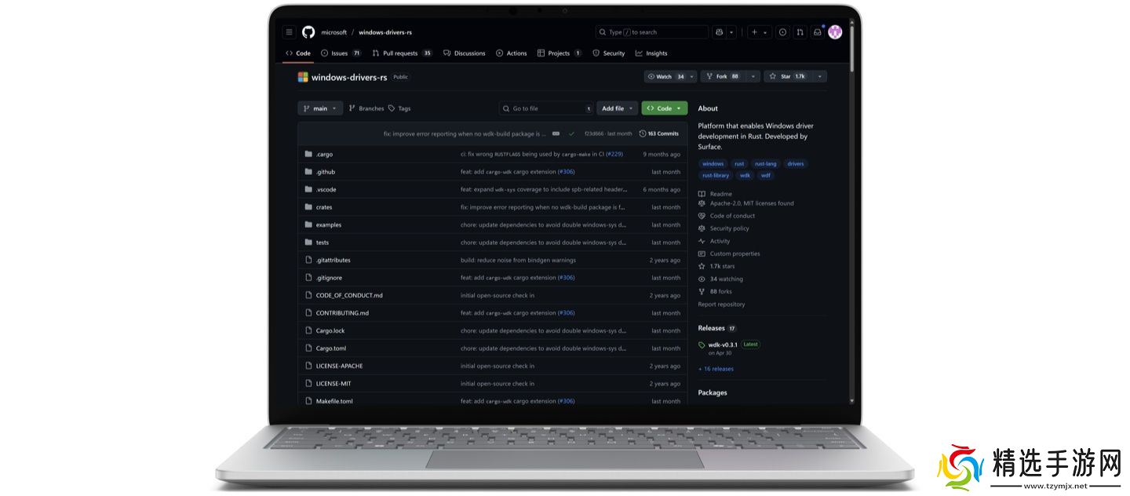
Task: Switch to the Actions tab
Action: pos(512,53)
